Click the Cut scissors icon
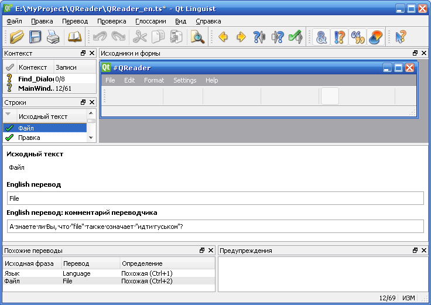Image resolution: width=431 pixels, height=305 pixels. pyautogui.click(x=139, y=37)
